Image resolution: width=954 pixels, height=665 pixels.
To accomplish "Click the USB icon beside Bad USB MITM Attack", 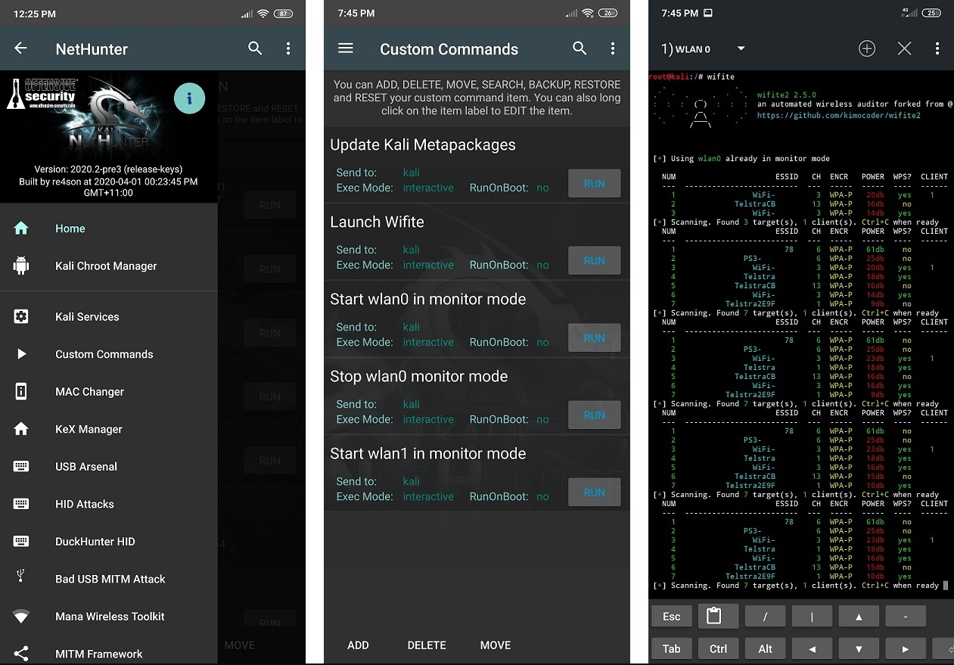I will [x=21, y=577].
